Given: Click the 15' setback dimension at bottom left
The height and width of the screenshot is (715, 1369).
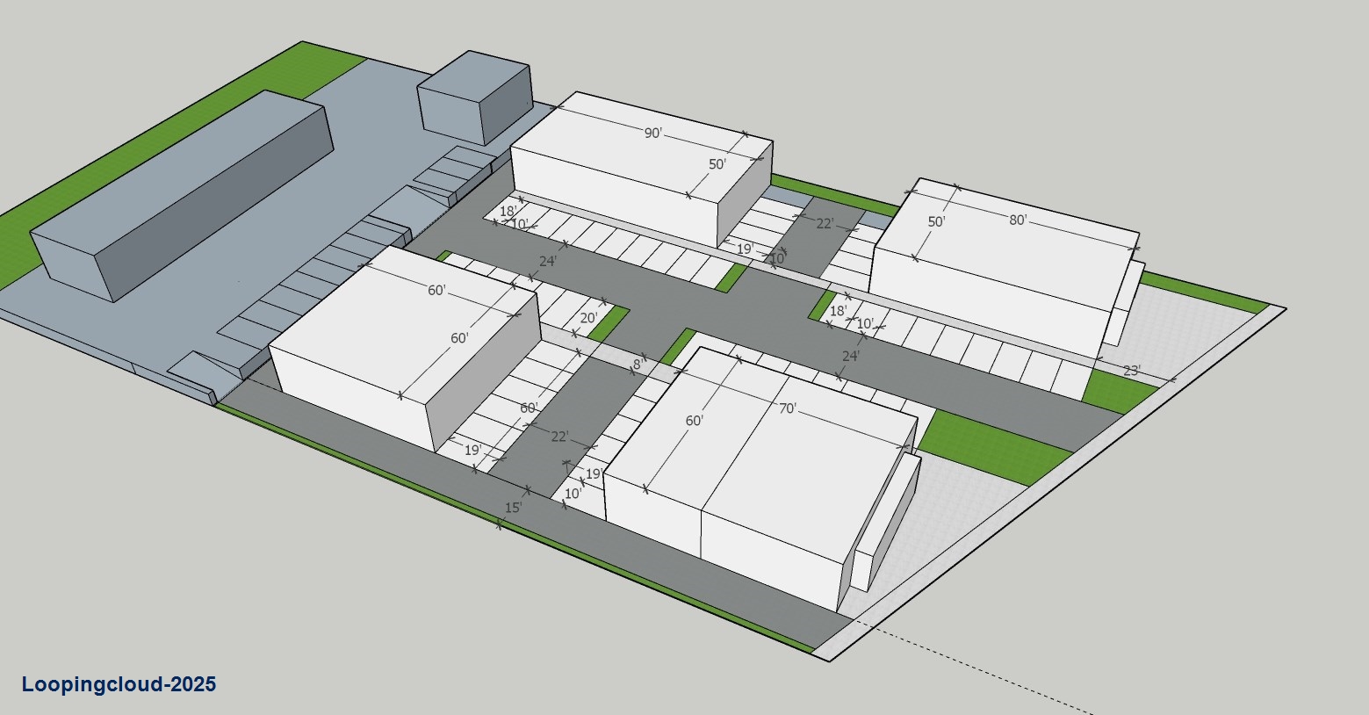Looking at the screenshot, I should pos(513,507).
